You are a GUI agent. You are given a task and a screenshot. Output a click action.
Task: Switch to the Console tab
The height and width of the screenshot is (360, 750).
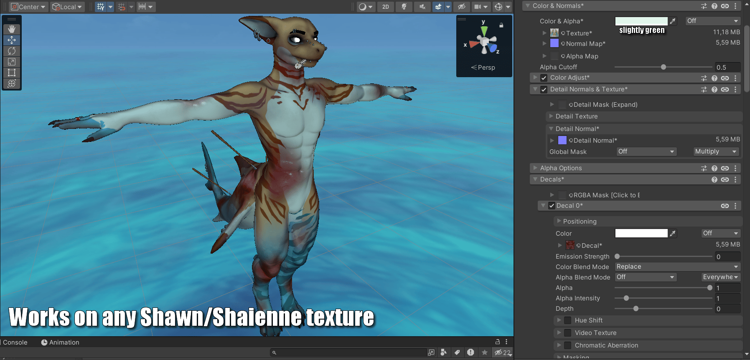point(15,342)
